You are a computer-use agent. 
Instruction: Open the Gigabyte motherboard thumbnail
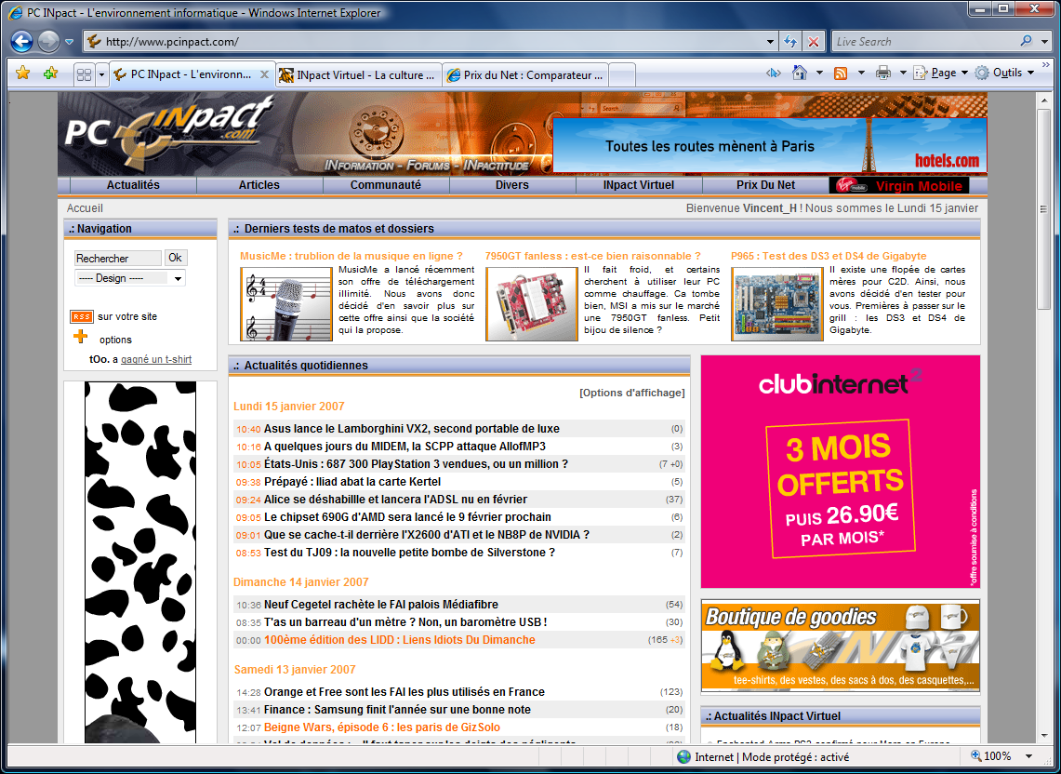pos(776,303)
